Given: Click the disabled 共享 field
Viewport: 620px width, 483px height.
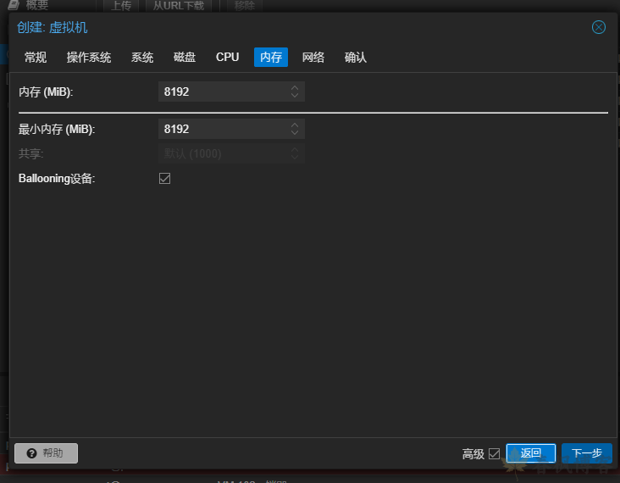Looking at the screenshot, I should point(231,153).
